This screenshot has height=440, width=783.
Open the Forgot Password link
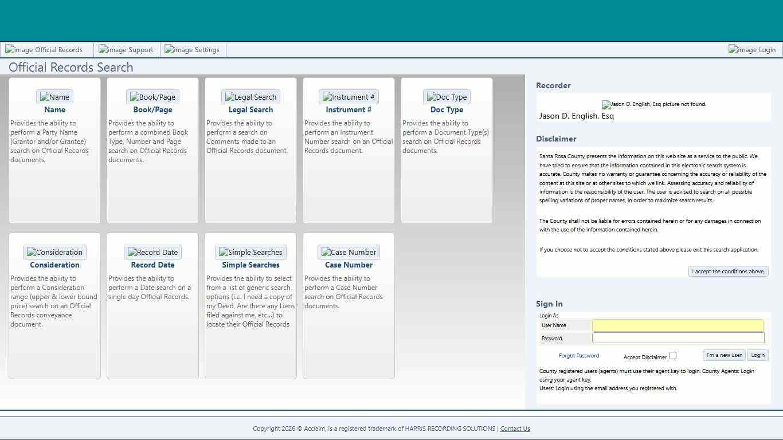pyautogui.click(x=579, y=355)
